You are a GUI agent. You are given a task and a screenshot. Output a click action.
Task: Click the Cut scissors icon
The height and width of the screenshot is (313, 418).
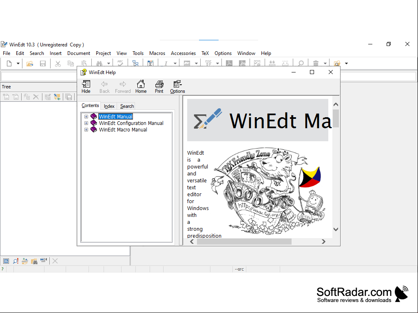click(x=58, y=63)
